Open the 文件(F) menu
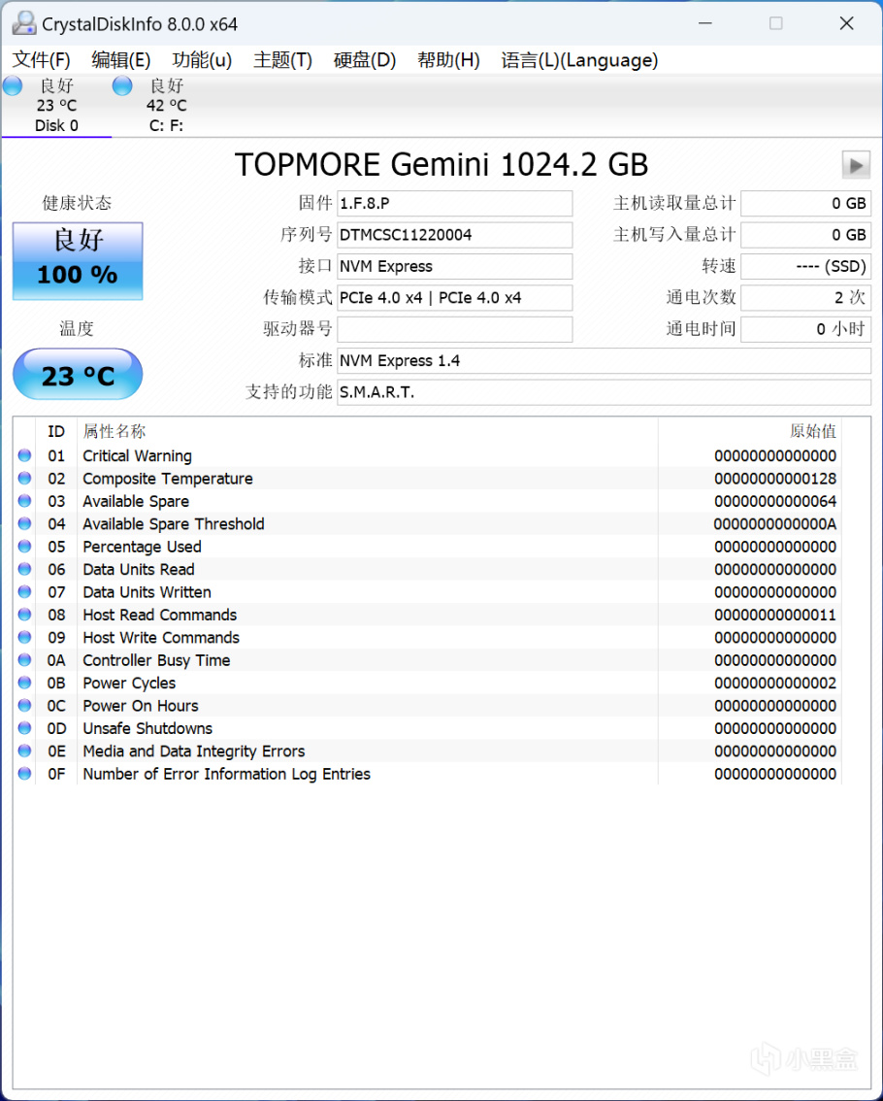The height and width of the screenshot is (1101, 883). coord(42,60)
